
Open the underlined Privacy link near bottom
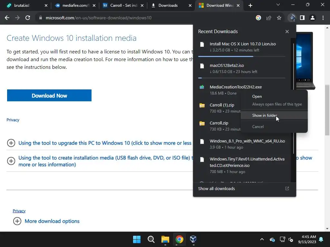click(x=19, y=211)
